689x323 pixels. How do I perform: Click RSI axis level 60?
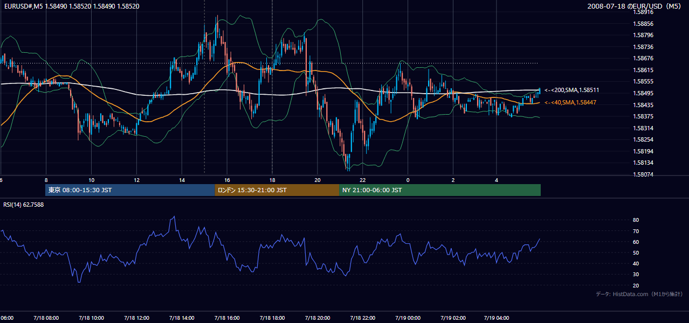click(636, 242)
